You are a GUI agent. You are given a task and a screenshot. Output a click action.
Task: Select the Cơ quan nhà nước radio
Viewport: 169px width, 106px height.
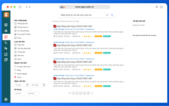(15, 67)
